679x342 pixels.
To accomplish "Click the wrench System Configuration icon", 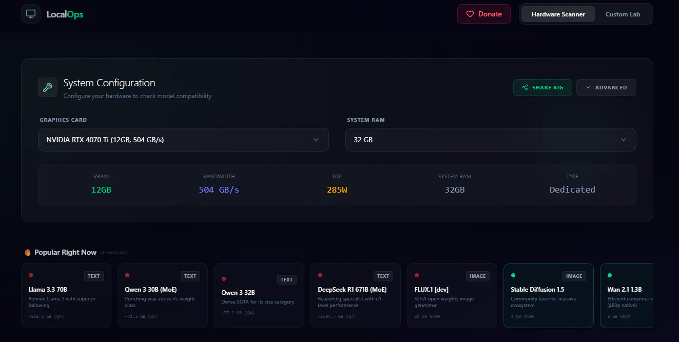I will click(48, 87).
